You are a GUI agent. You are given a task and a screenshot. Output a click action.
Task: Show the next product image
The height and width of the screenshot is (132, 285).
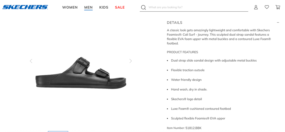pyautogui.click(x=131, y=61)
